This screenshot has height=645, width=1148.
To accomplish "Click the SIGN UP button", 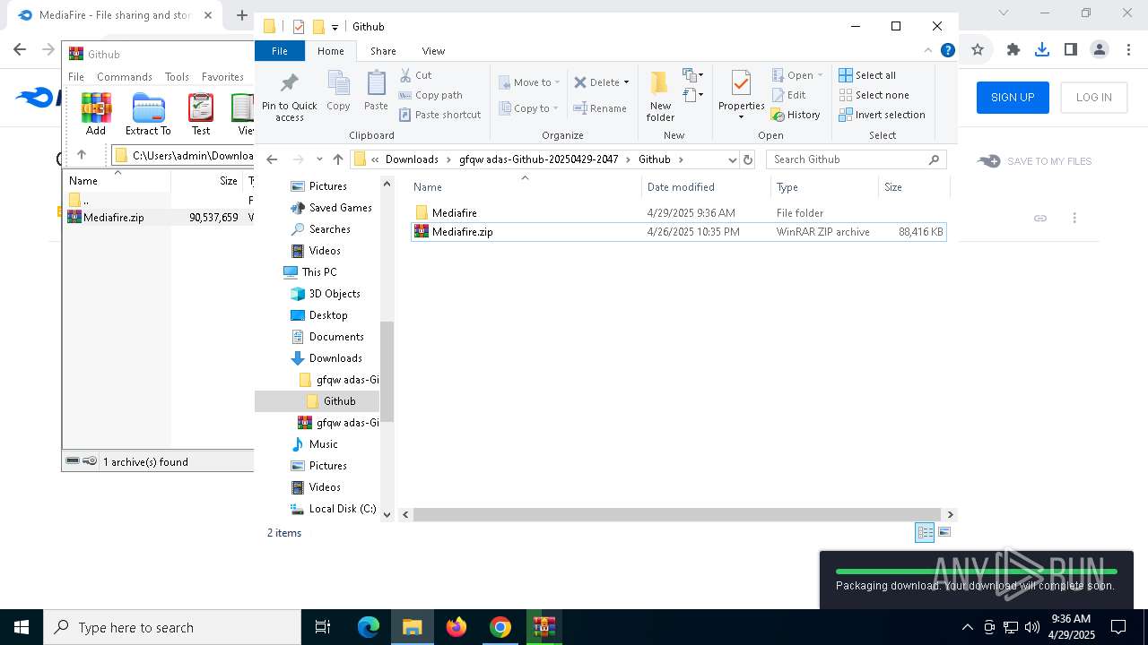I will click(x=1013, y=98).
